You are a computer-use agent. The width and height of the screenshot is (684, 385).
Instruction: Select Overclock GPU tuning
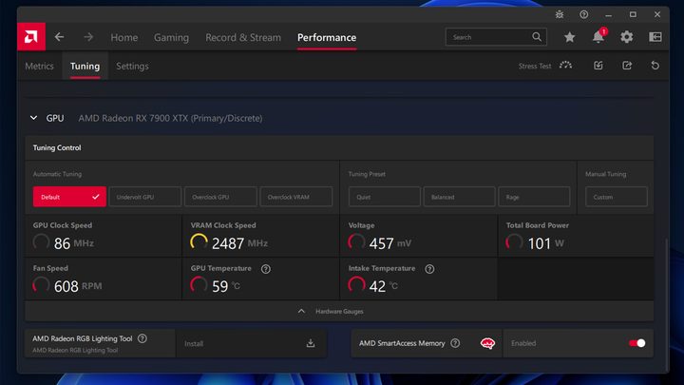(x=220, y=197)
